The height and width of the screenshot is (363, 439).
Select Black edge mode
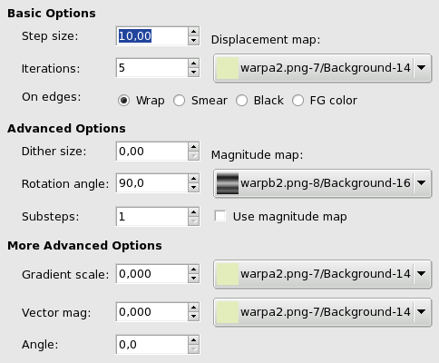click(259, 101)
